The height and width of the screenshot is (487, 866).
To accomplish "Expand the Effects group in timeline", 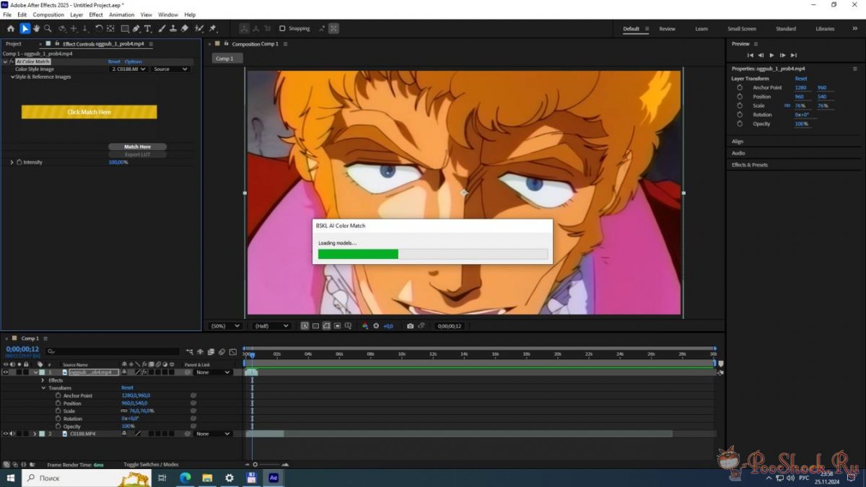I will (43, 380).
